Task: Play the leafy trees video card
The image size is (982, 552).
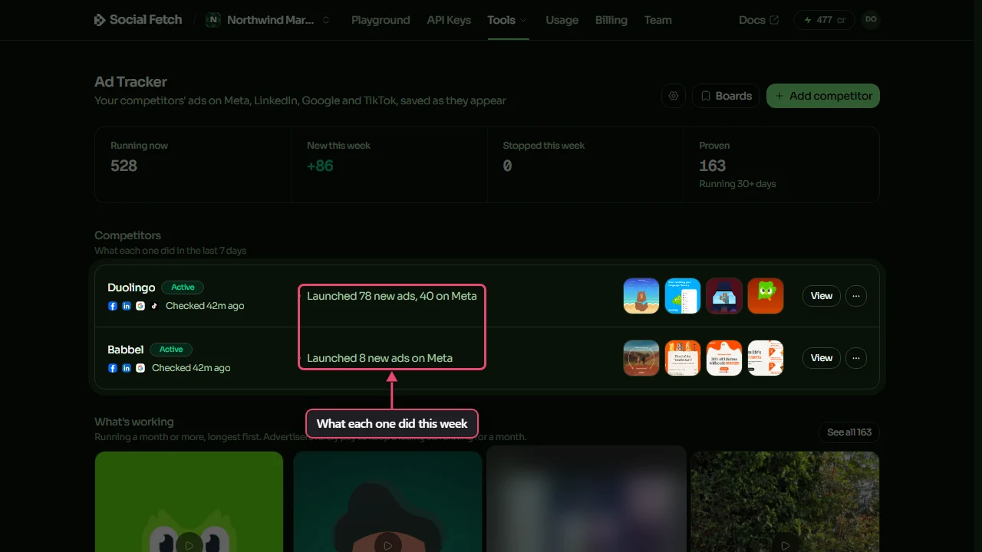Action: tap(785, 544)
